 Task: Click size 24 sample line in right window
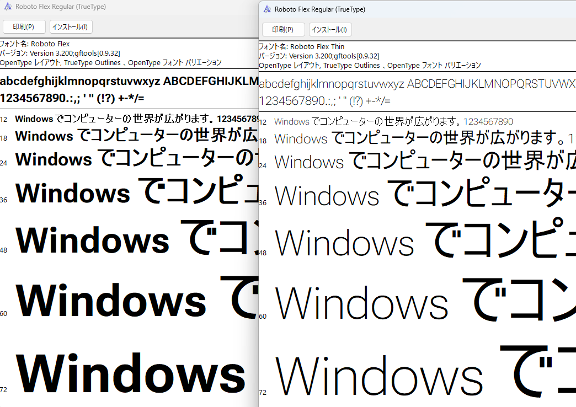[x=425, y=162]
